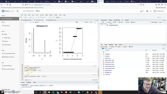Open the Tools menu
This screenshot has height=94, width=167.
[x=60, y=15]
